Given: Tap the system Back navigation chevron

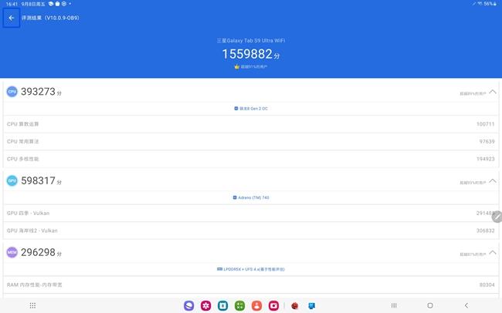Looking at the screenshot, I should tap(466, 305).
